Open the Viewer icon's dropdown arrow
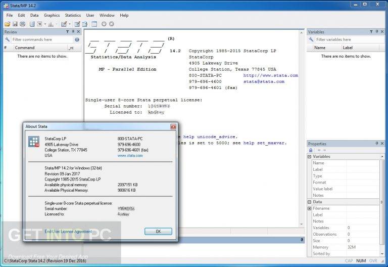 click(x=45, y=24)
